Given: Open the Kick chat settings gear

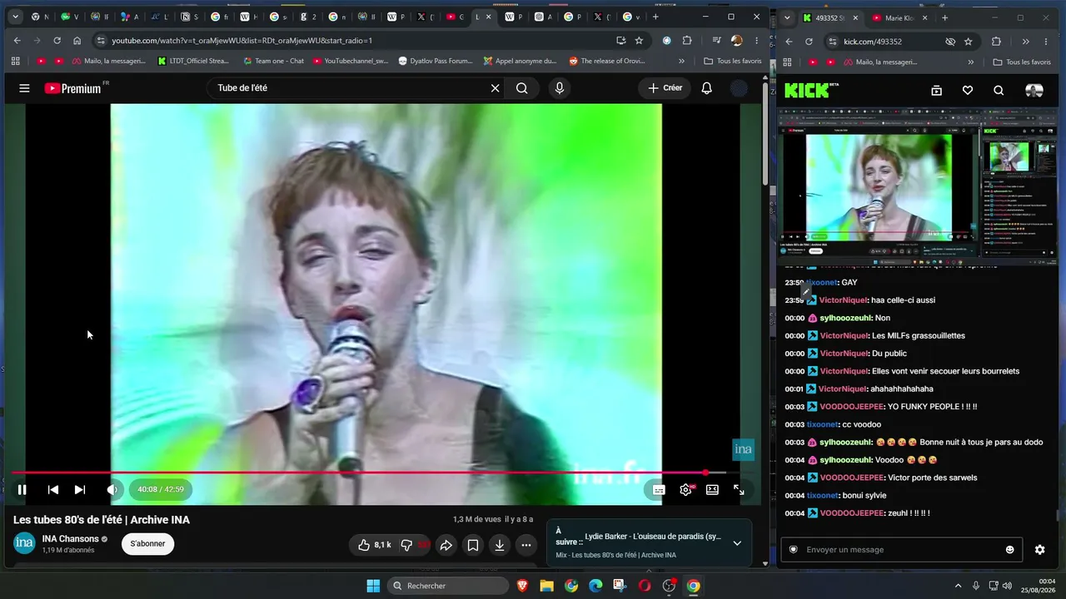Looking at the screenshot, I should 1039,550.
